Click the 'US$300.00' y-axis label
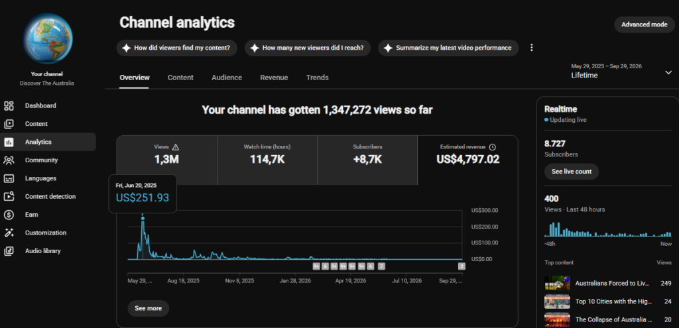 click(x=484, y=211)
